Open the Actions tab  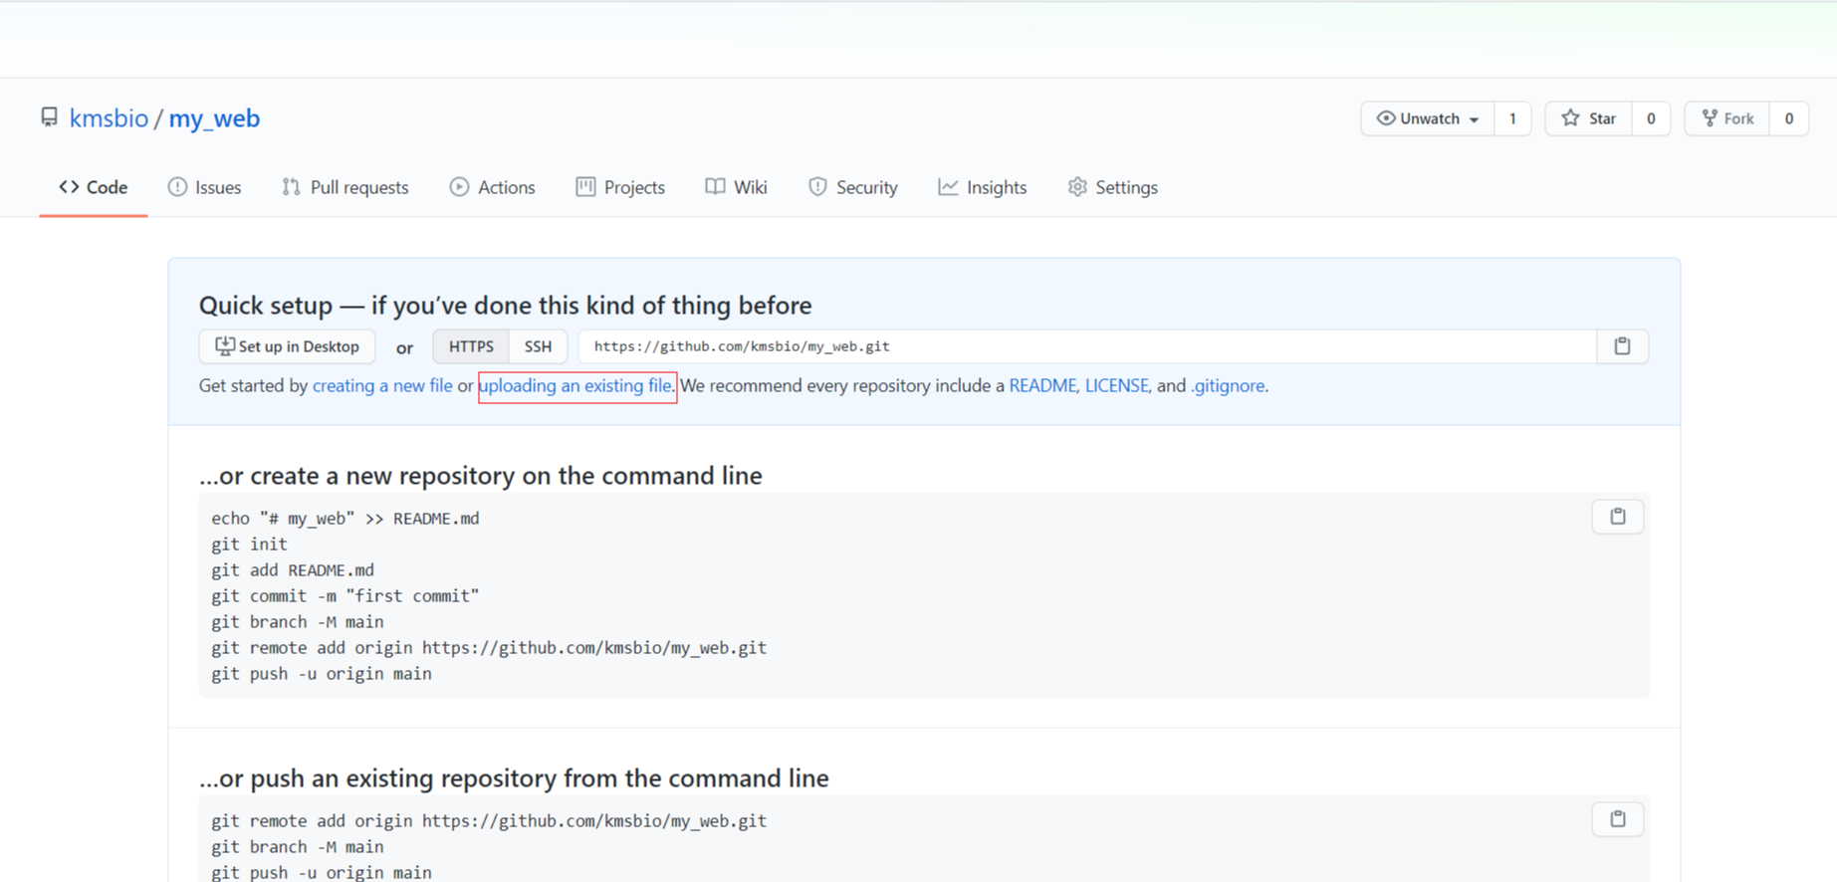coord(492,187)
